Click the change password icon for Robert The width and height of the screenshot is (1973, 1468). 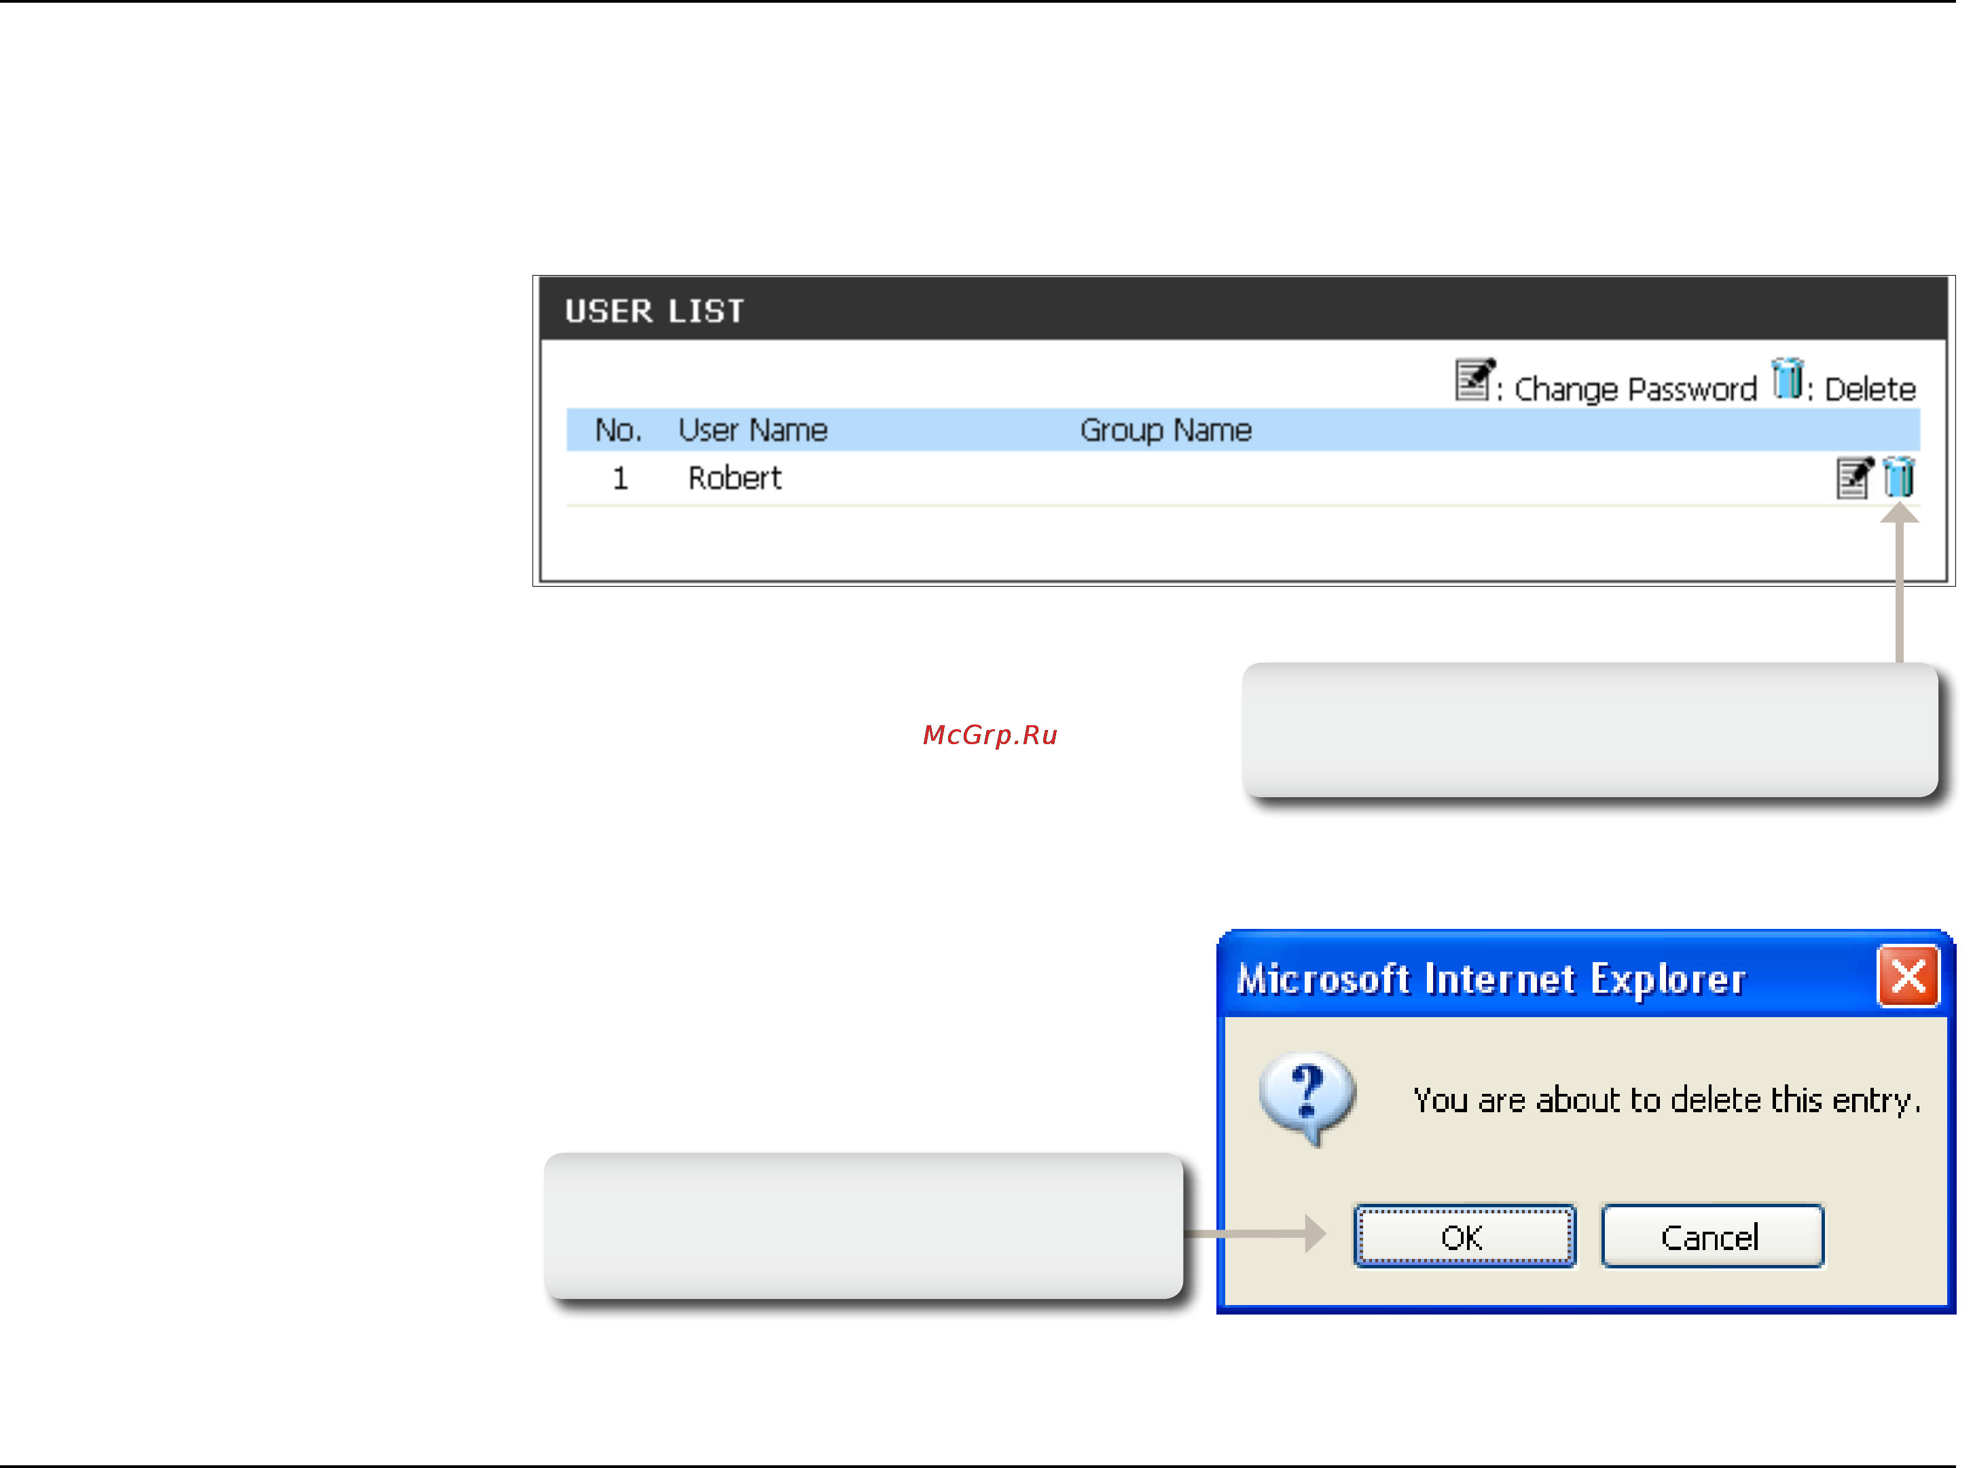pos(1855,478)
